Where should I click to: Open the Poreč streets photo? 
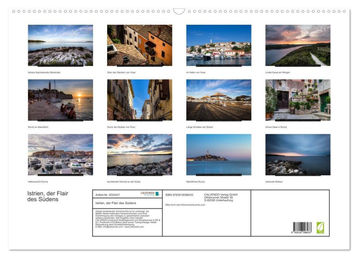pyautogui.click(x=139, y=100)
